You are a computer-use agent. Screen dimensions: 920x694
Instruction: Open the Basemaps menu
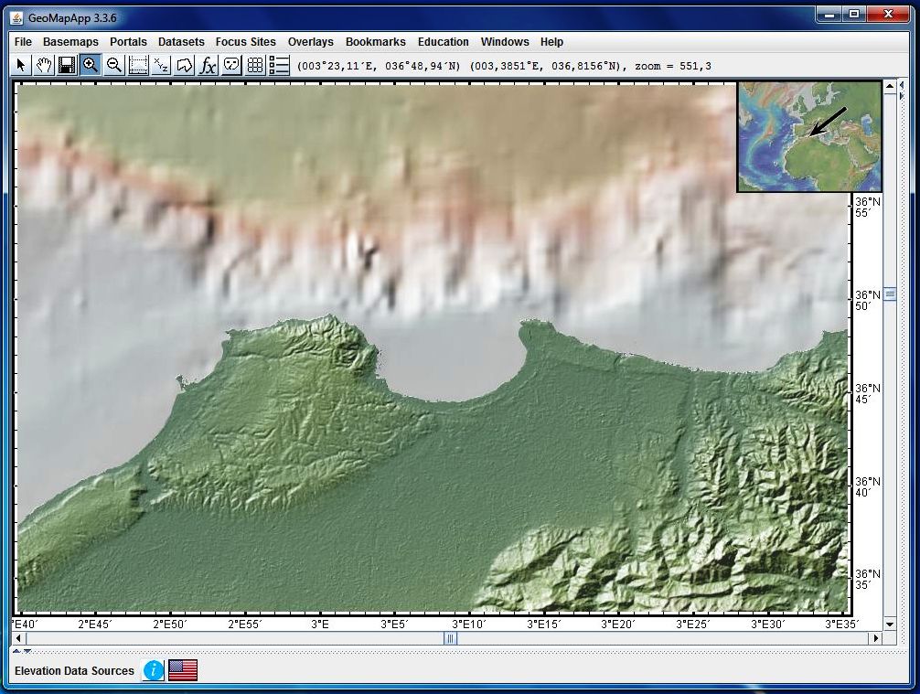coord(70,42)
